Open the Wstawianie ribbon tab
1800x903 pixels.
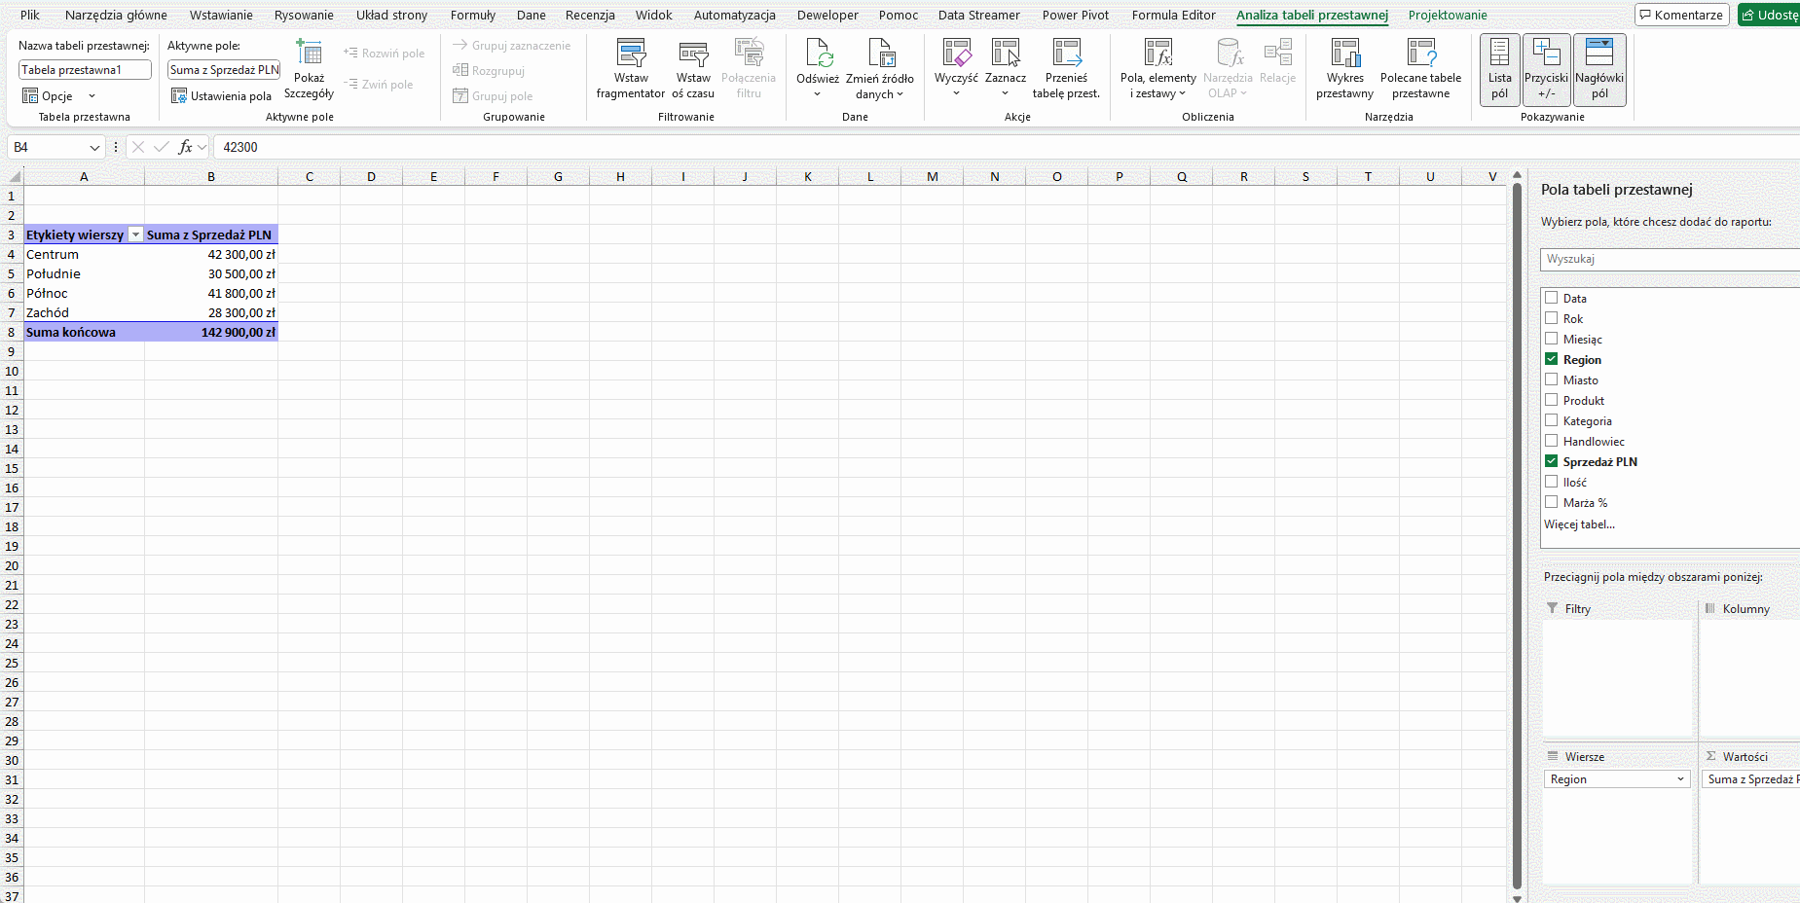pos(221,15)
